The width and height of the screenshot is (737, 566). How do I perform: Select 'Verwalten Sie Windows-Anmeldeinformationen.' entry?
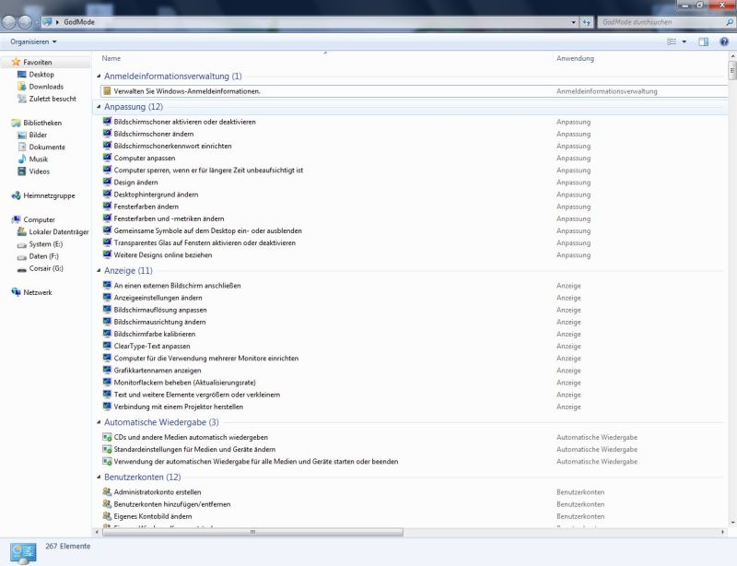point(187,91)
